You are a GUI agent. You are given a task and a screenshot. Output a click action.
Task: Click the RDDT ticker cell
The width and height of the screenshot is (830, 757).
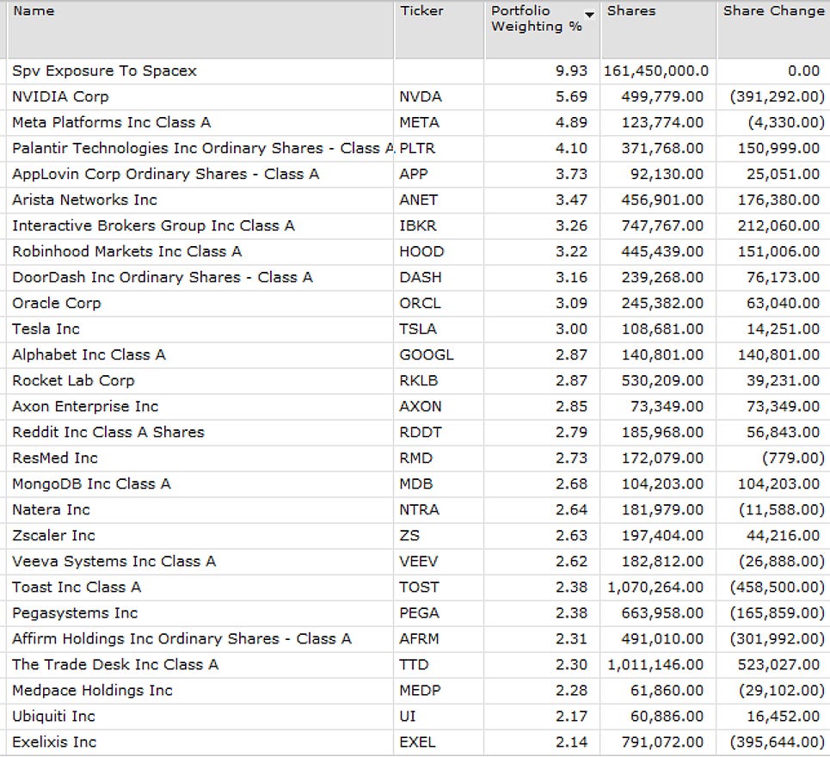tap(421, 433)
